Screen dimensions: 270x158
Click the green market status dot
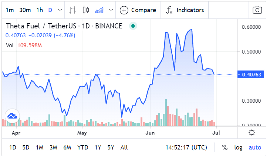click(x=133, y=26)
